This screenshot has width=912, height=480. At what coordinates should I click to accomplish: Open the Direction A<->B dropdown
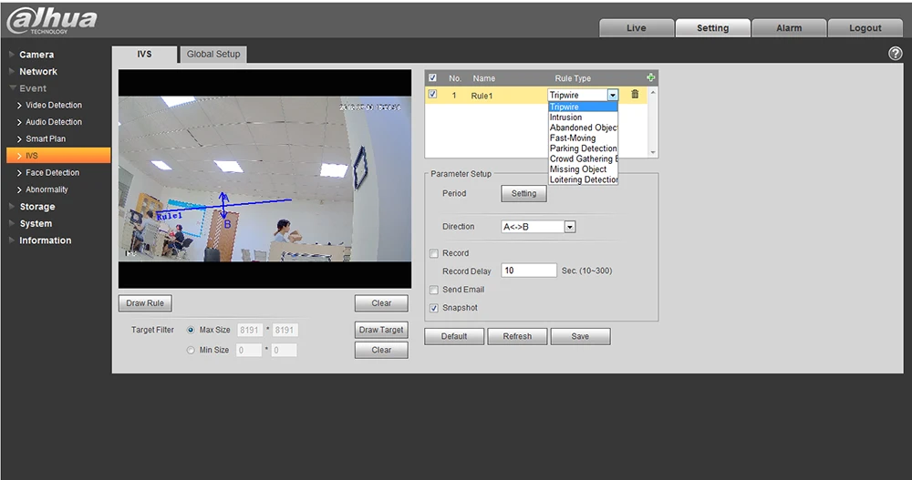point(539,227)
